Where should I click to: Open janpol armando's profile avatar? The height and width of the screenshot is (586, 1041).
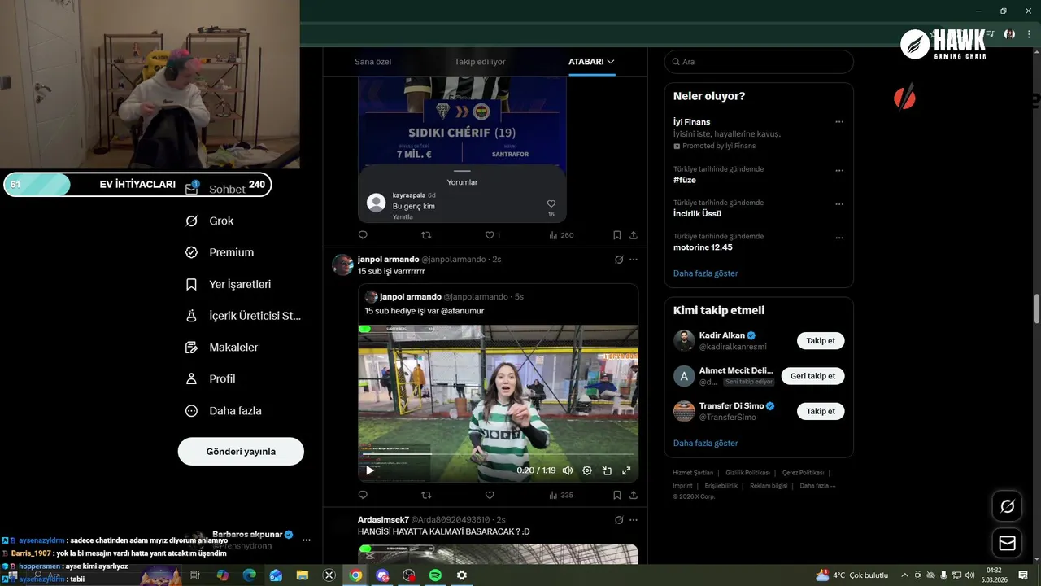(342, 265)
